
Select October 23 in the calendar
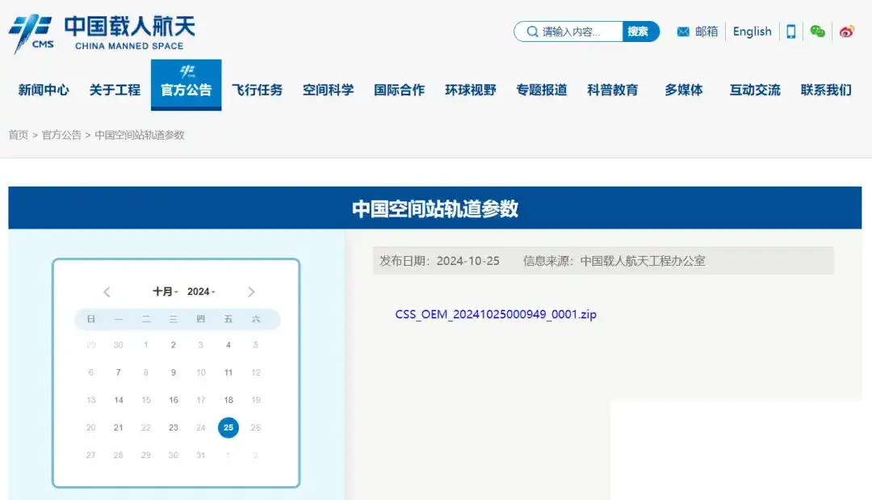(174, 427)
